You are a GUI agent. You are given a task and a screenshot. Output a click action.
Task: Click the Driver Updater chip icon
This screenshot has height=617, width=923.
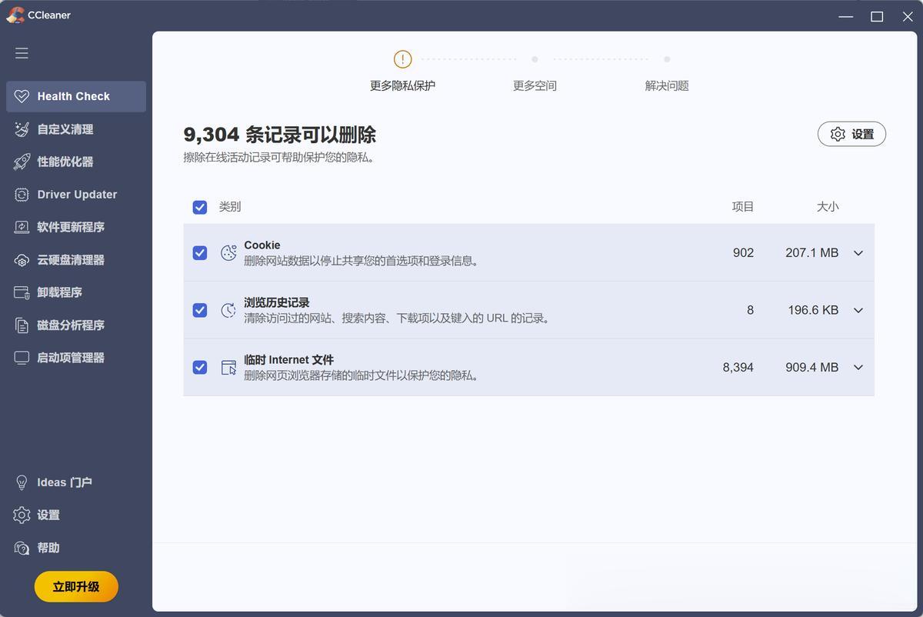coord(22,195)
